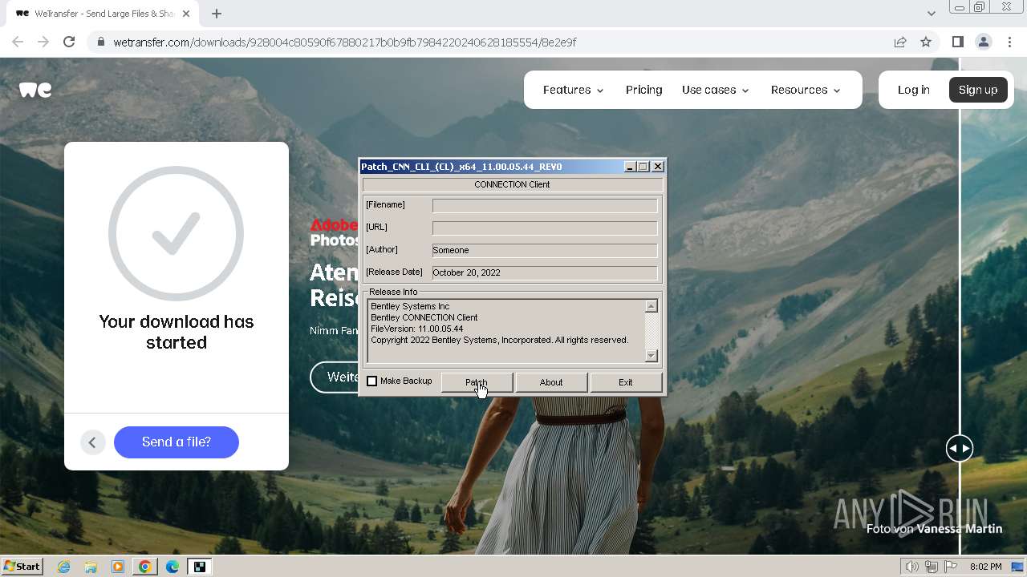
Task: Reload the WeTransfer page
Action: click(x=69, y=42)
